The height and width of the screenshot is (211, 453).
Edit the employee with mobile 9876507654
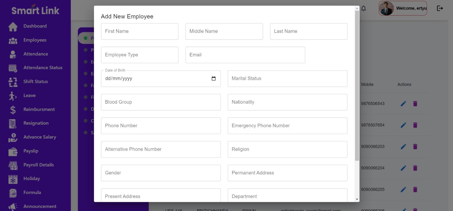coord(403,125)
